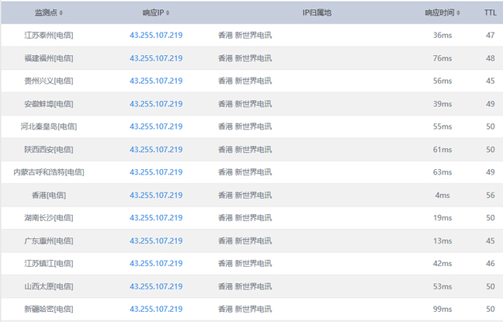Click IP address for 江苏镇江[电信]
Image resolution: width=503 pixels, height=322 pixels.
point(156,264)
